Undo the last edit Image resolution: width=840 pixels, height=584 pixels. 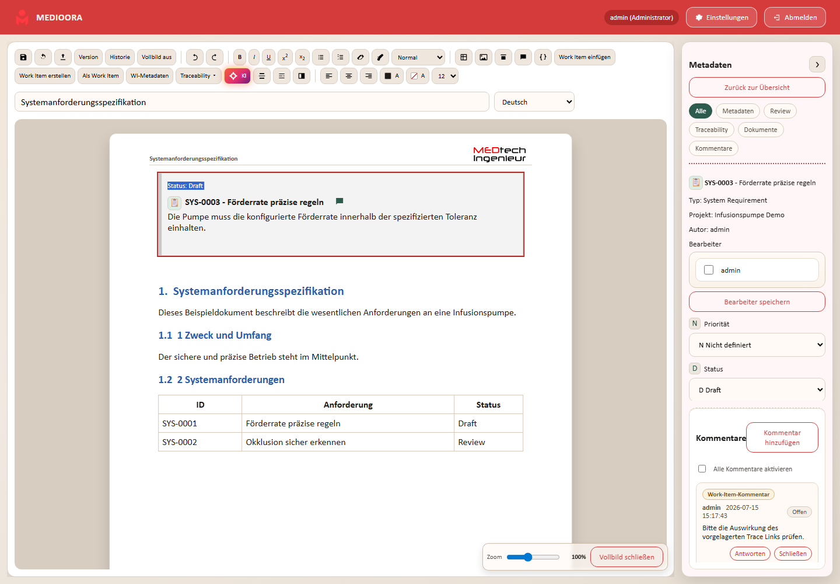coord(195,57)
